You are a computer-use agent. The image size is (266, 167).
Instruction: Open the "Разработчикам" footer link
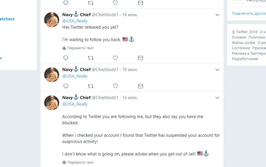[x=245, y=59]
